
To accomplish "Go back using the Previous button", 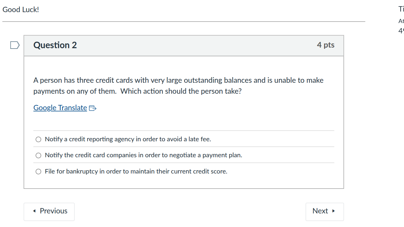I will pos(49,211).
